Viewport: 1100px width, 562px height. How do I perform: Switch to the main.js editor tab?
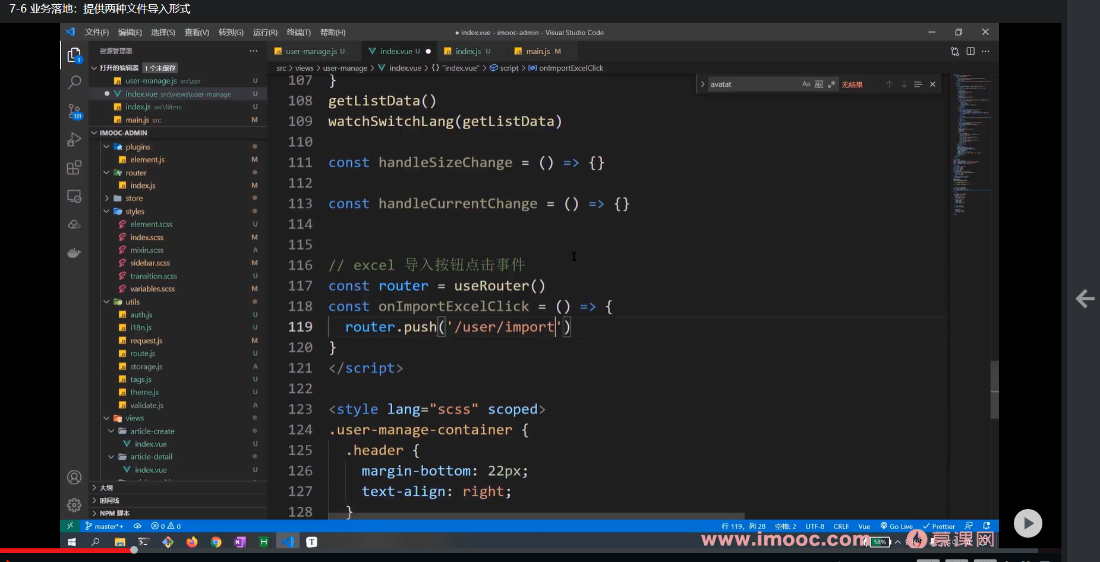[537, 51]
